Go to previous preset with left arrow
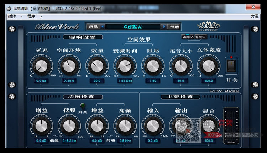 point(103,27)
